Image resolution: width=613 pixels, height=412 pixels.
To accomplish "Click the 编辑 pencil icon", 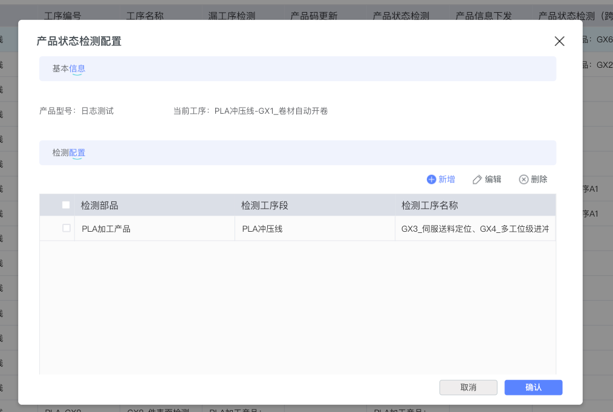I will 477,180.
